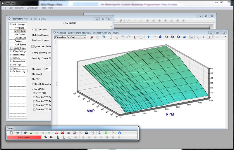Viewport: 234px width, 150px height.
Task: Click the percent symbol icon
Action: click(x=204, y=37)
